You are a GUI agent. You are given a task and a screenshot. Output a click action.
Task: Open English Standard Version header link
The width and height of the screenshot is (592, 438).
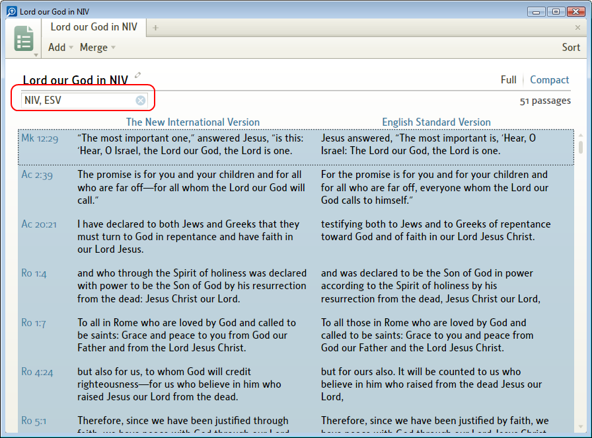[436, 122]
